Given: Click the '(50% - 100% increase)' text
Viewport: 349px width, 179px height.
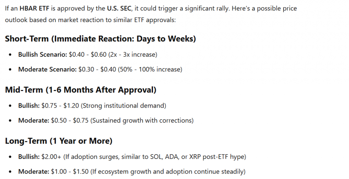Looking at the screenshot, I should point(150,69).
